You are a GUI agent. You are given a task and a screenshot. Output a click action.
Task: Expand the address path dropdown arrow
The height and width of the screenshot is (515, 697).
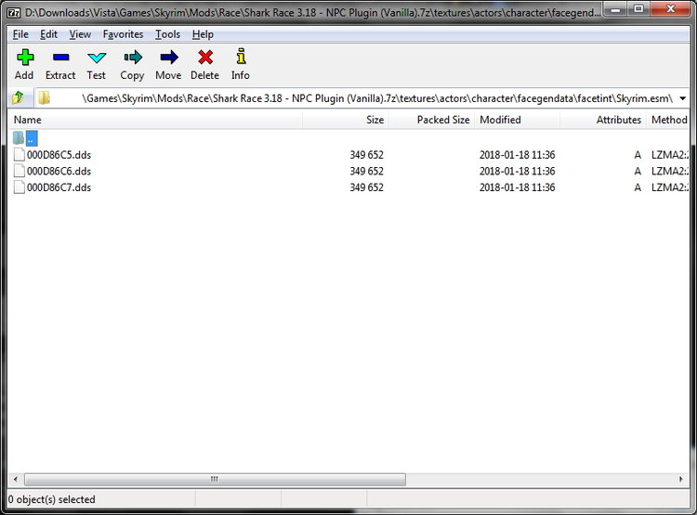(683, 98)
